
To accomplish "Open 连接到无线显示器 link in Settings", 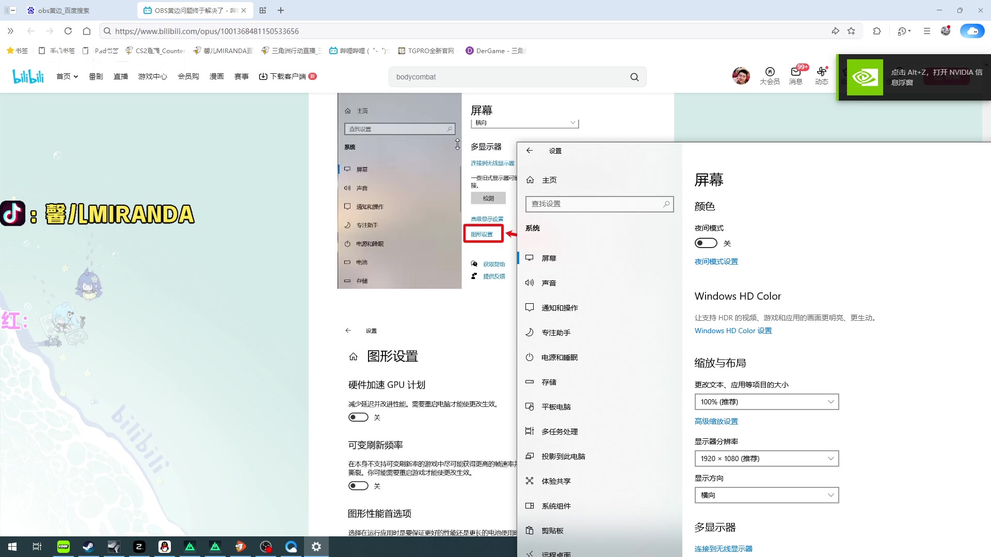I will point(723,549).
